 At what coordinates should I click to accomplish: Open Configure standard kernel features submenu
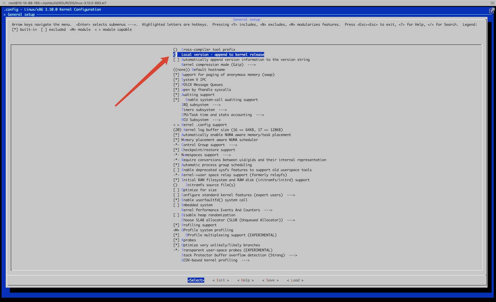pyautogui.click(x=234, y=195)
